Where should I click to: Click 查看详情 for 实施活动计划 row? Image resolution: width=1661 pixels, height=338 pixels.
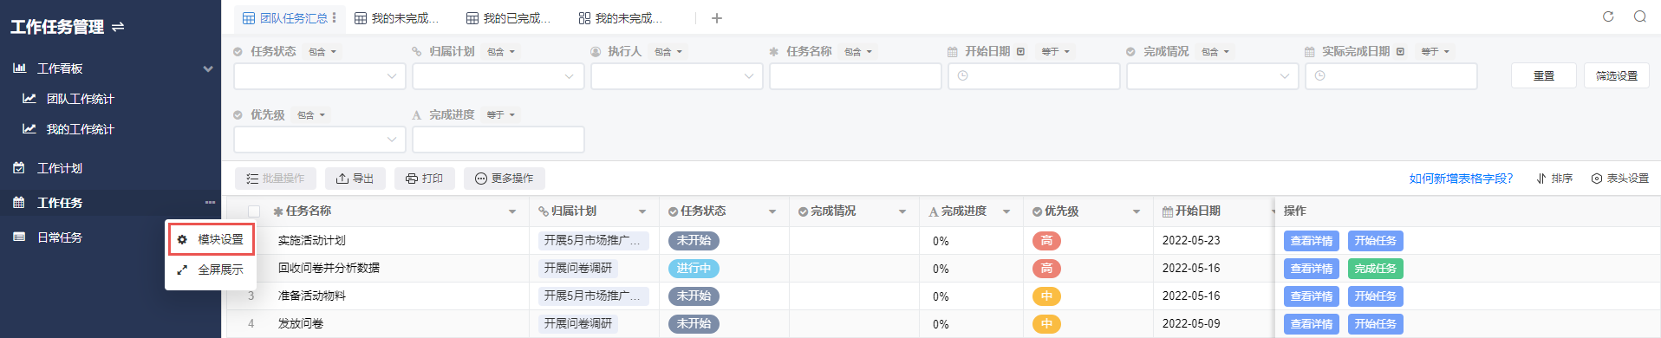pos(1312,241)
